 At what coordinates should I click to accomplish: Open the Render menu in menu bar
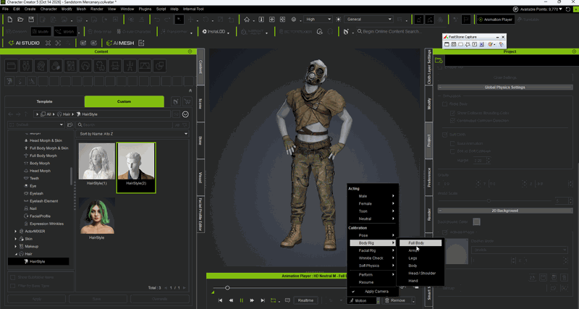(97, 9)
